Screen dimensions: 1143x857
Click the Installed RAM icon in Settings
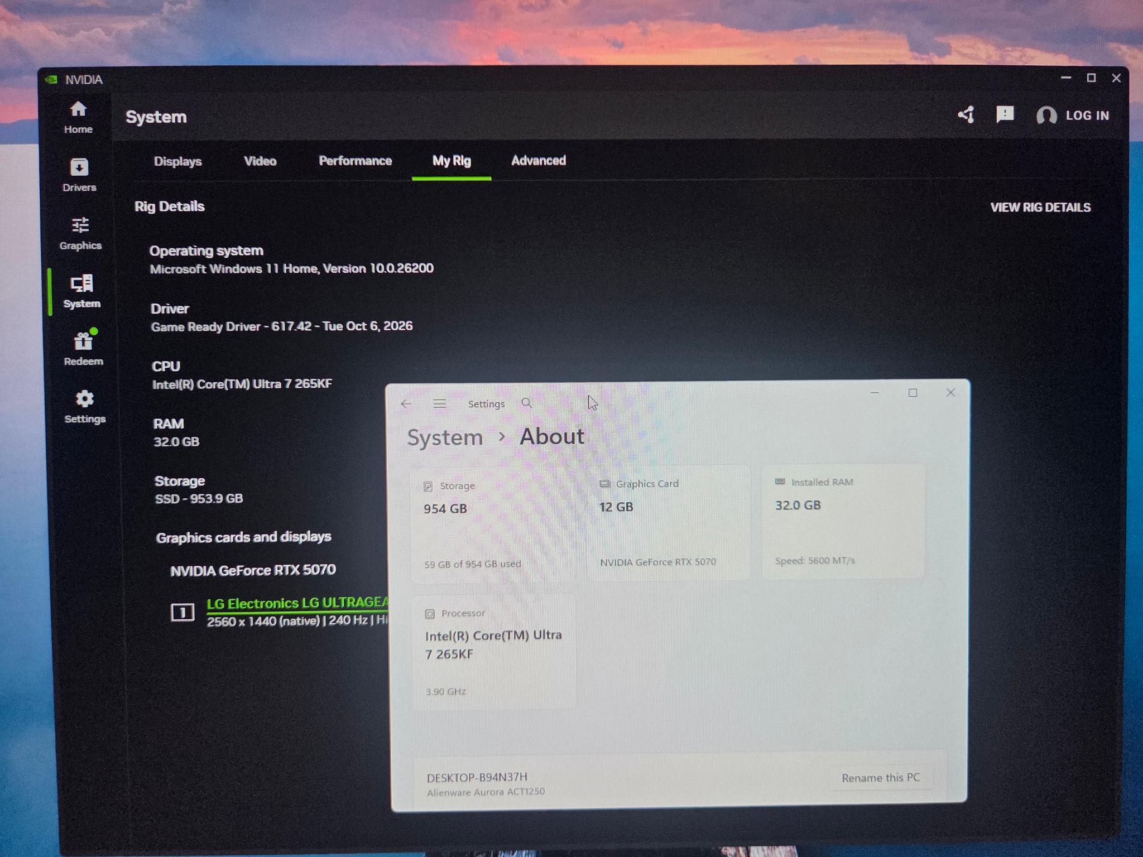coord(780,482)
